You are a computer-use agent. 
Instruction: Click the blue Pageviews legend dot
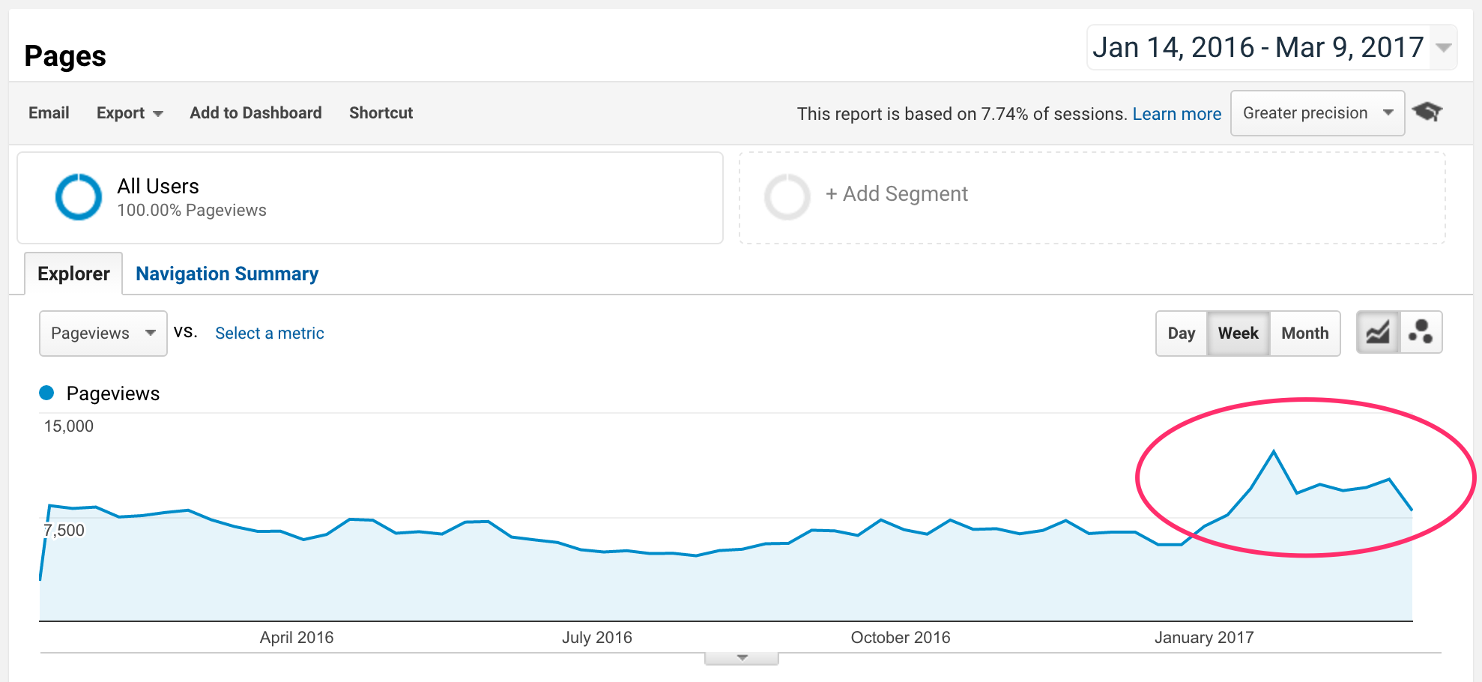[x=46, y=393]
